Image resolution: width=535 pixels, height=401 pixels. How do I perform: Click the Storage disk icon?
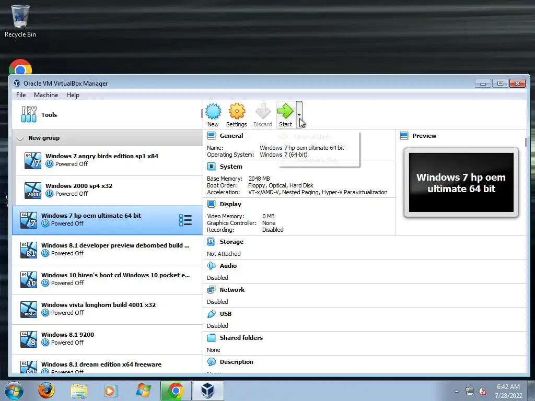pos(212,242)
